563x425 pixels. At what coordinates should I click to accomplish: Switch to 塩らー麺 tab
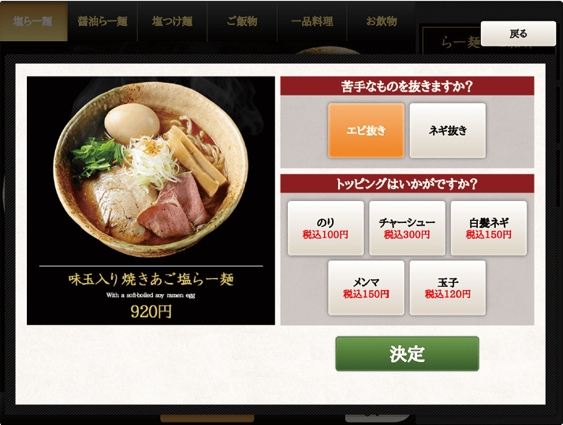pyautogui.click(x=33, y=21)
